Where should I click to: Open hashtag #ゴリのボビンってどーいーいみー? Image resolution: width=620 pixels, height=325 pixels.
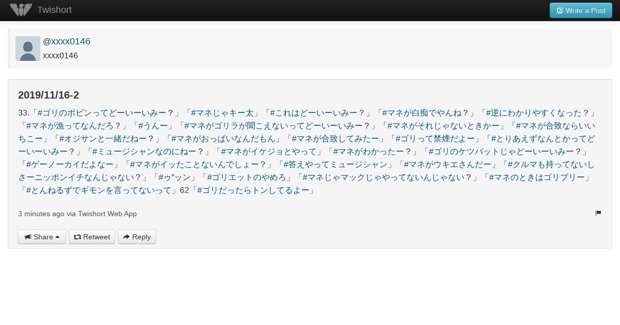coord(102,112)
